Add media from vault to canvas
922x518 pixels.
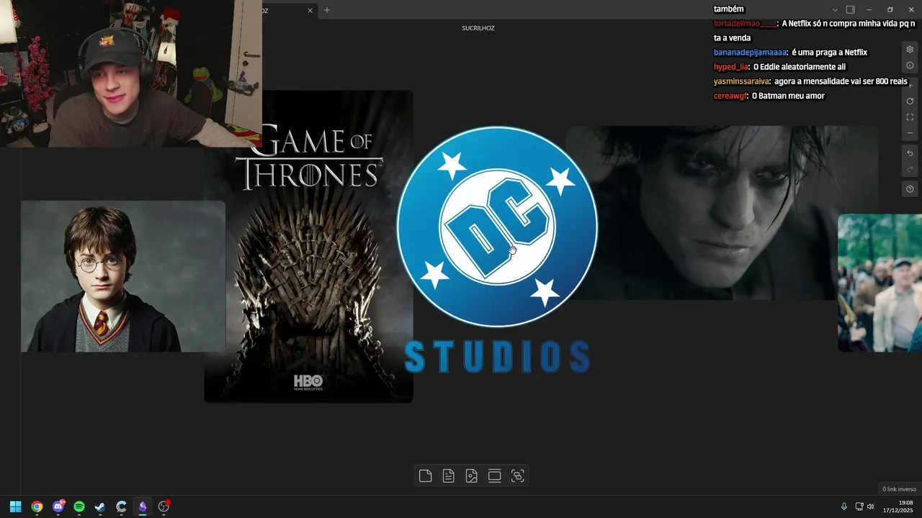472,476
